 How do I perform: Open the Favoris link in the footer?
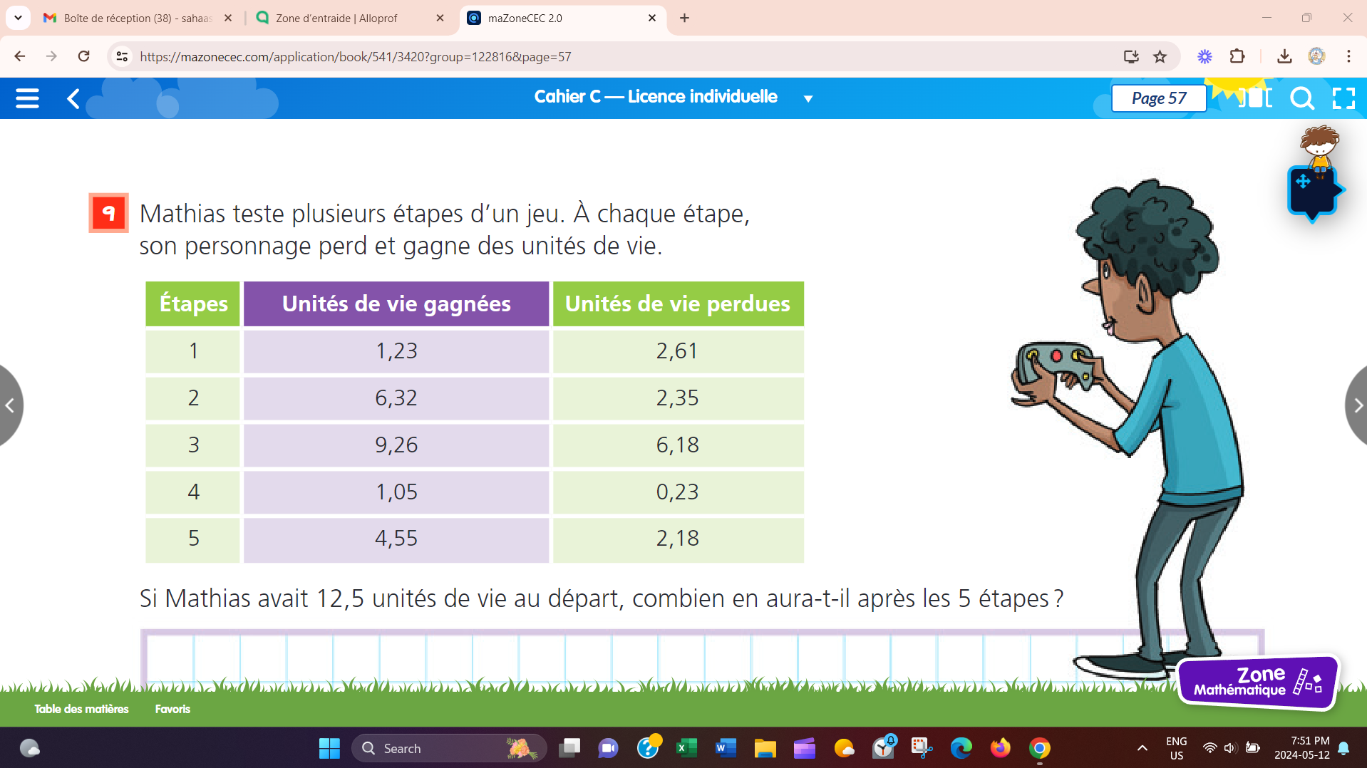[x=172, y=709]
